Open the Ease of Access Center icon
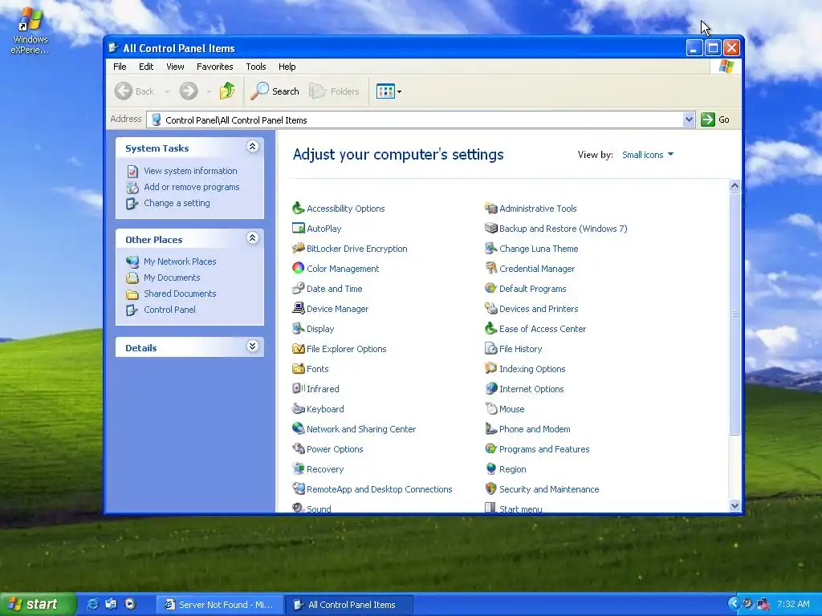822x616 pixels. coord(490,328)
